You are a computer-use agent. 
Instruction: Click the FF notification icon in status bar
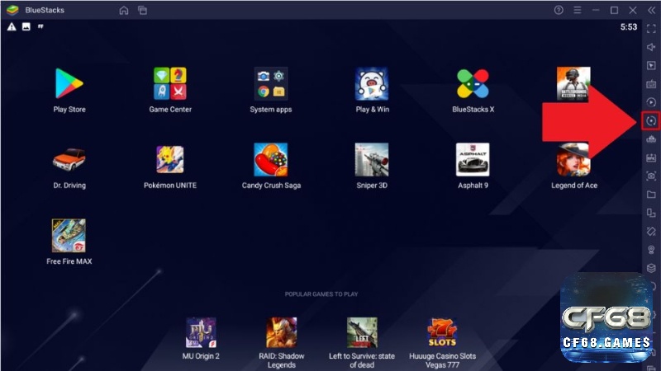(x=40, y=26)
